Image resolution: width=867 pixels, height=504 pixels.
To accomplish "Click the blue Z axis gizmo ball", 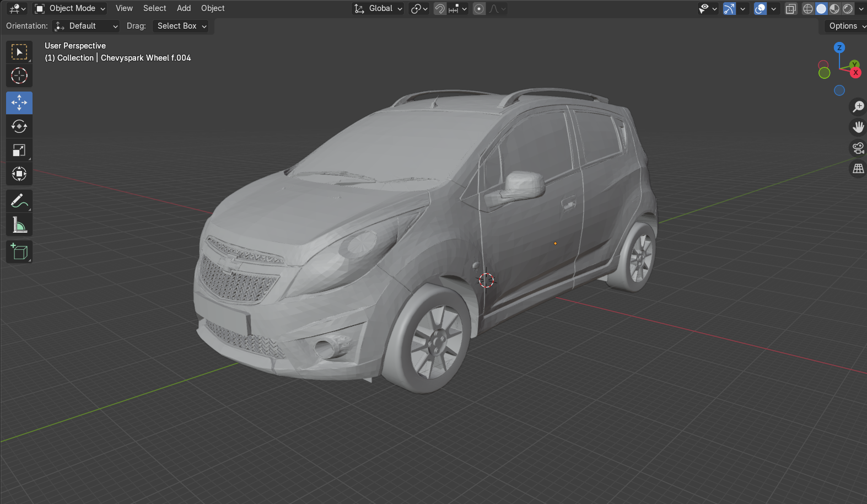I will pos(839,47).
